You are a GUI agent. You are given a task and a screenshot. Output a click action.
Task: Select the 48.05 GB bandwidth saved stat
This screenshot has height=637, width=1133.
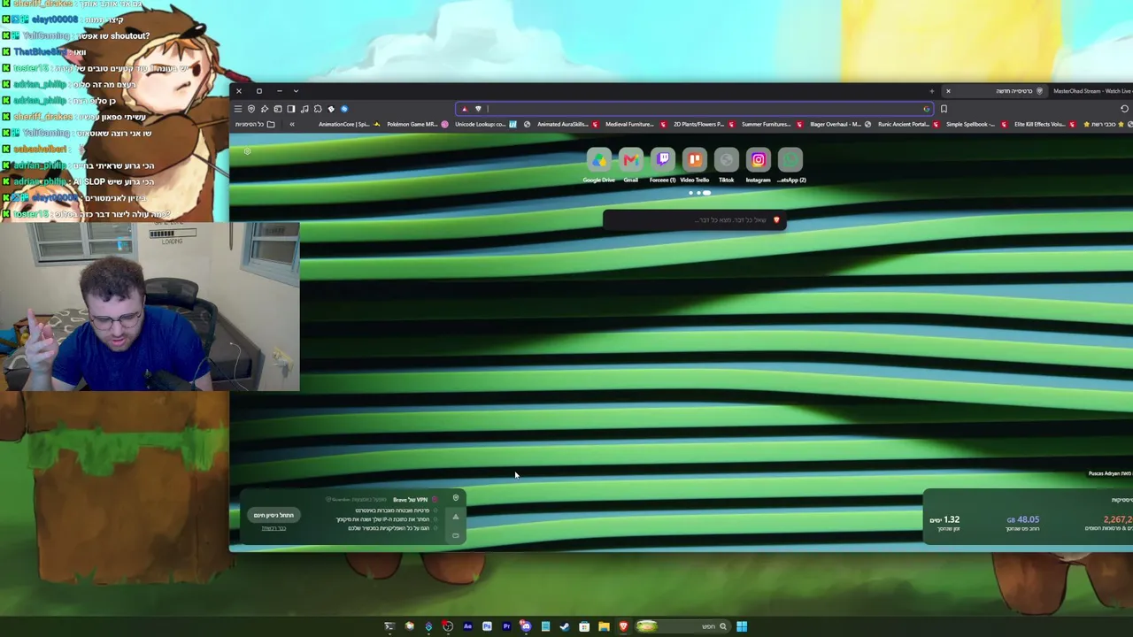1023,523
